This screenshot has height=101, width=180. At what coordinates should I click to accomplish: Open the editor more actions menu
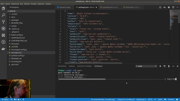click(x=177, y=7)
